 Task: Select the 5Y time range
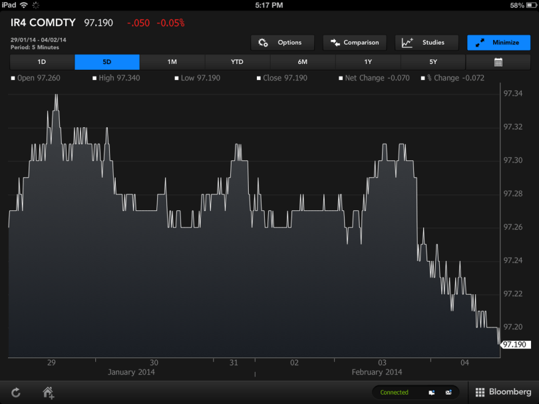click(x=433, y=62)
